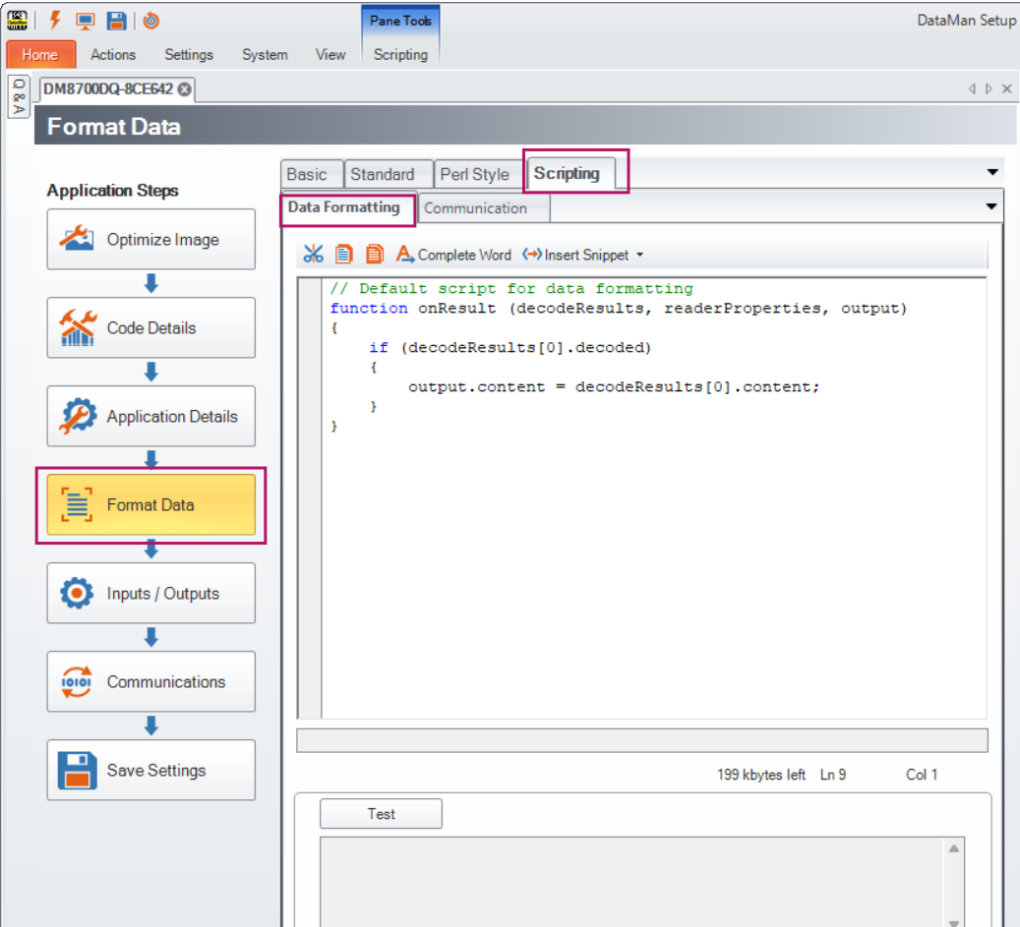Click the paste icon next to copy

374,255
